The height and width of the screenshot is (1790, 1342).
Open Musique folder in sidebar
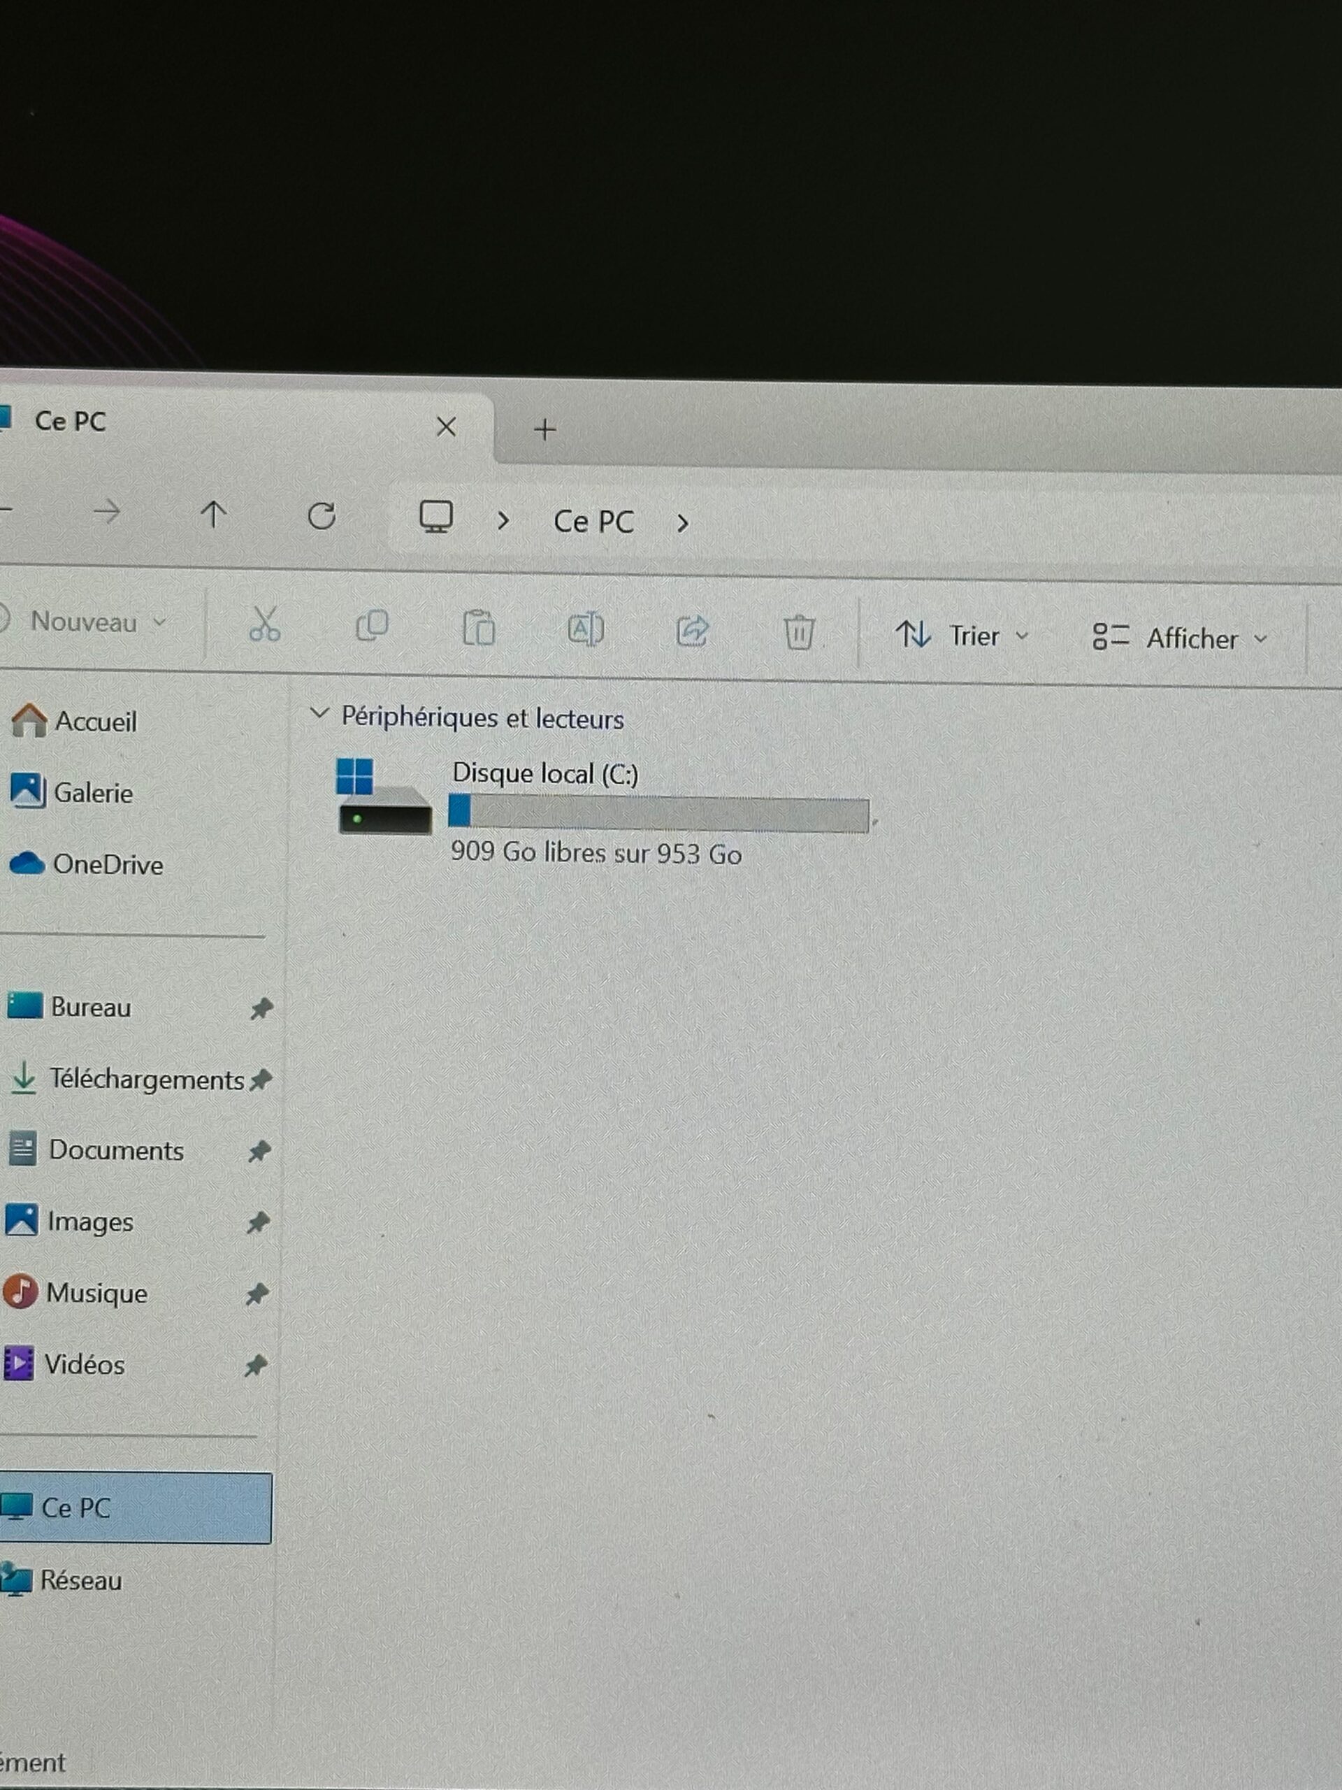tap(75, 1292)
